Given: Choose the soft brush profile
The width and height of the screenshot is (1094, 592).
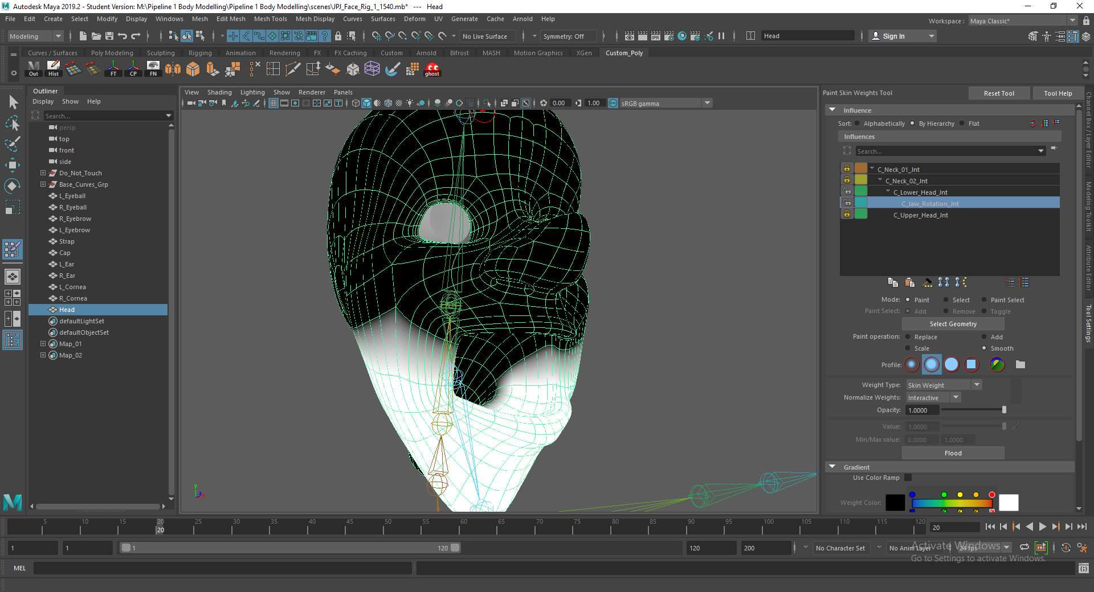Looking at the screenshot, I should coord(932,364).
